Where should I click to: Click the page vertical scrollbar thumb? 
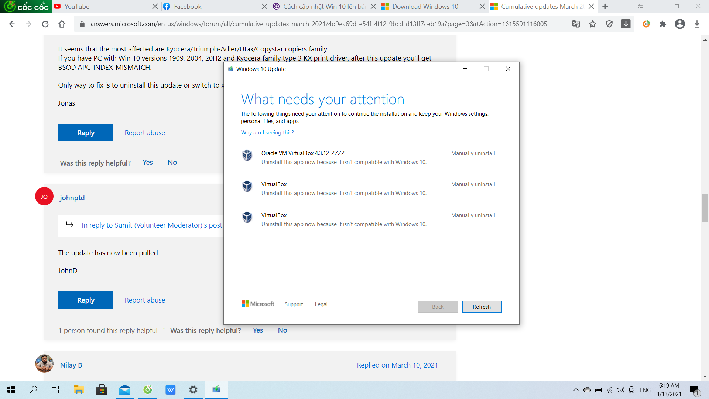point(705,208)
